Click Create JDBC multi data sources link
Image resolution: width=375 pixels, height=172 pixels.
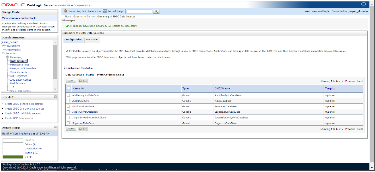pos(23,113)
